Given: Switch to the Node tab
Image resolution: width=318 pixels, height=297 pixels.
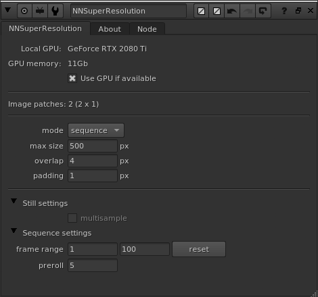Looking at the screenshot, I should pos(147,29).
